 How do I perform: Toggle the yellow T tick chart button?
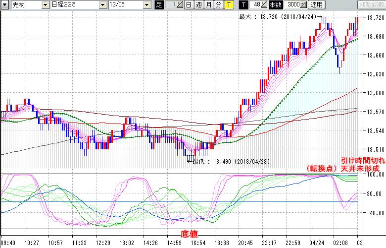tap(229, 5)
